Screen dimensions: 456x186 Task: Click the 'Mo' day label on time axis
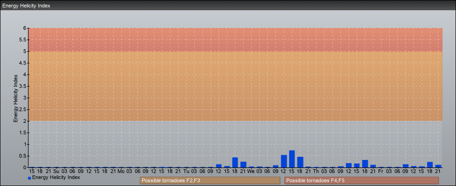(121, 171)
